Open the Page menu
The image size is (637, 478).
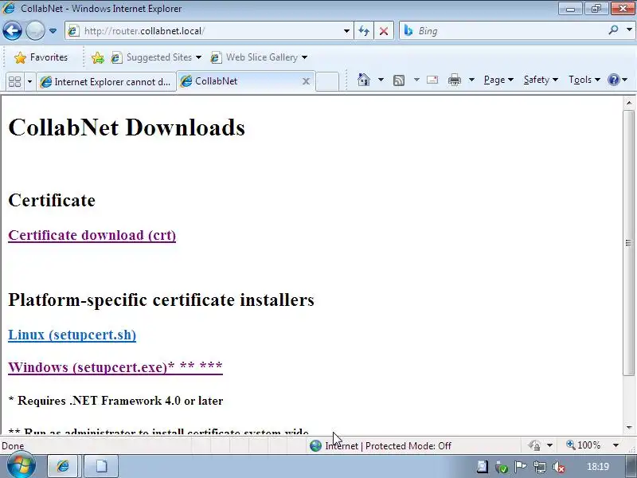click(498, 80)
